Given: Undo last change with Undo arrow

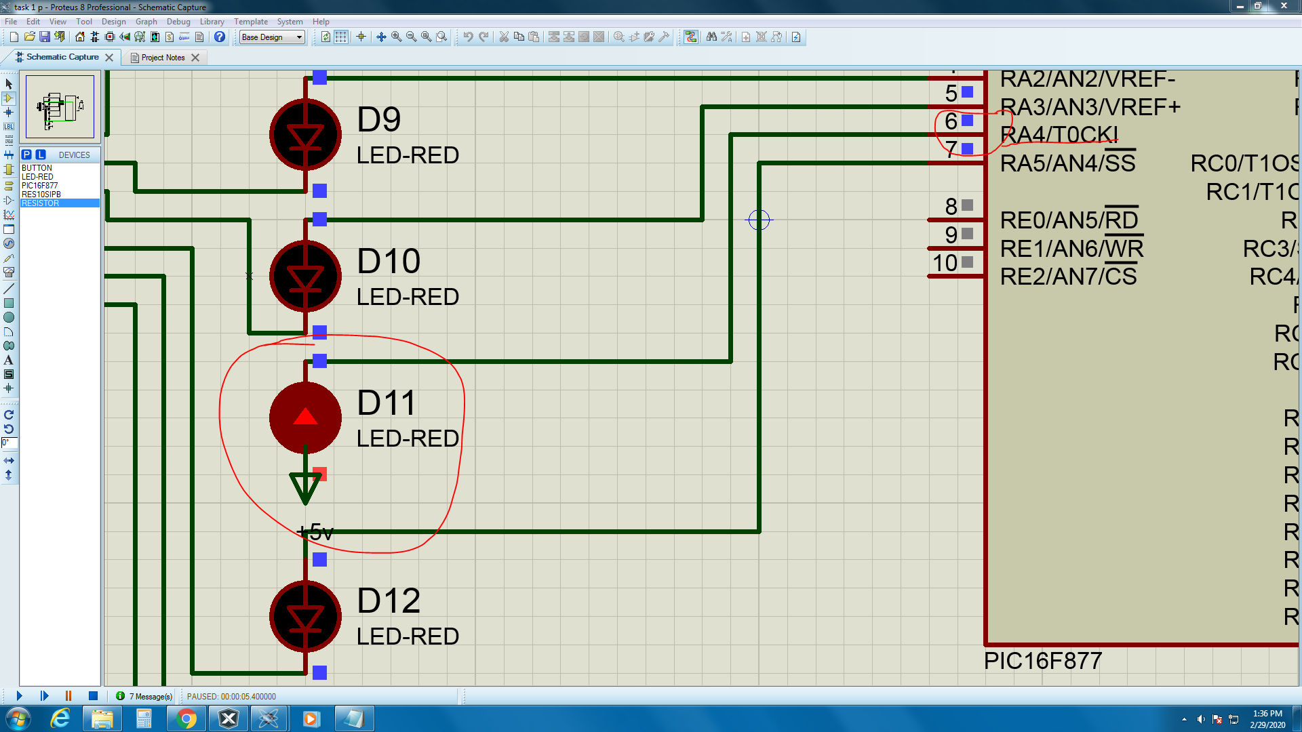Looking at the screenshot, I should point(468,37).
